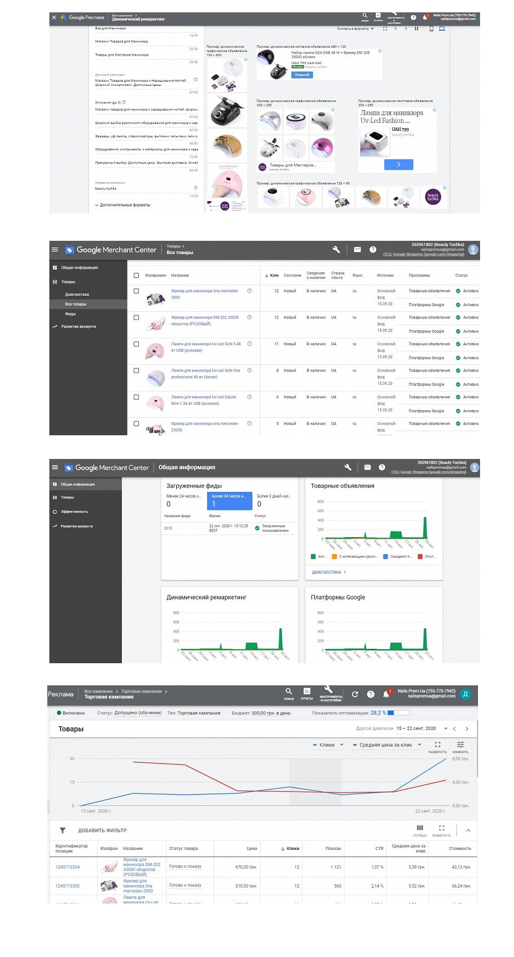This screenshot has width=514, height=957.
Task: Switch ad preview to desktop view
Action: click(442, 29)
